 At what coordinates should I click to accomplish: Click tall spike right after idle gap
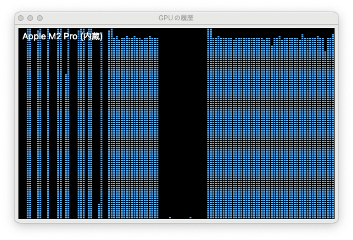209,124
